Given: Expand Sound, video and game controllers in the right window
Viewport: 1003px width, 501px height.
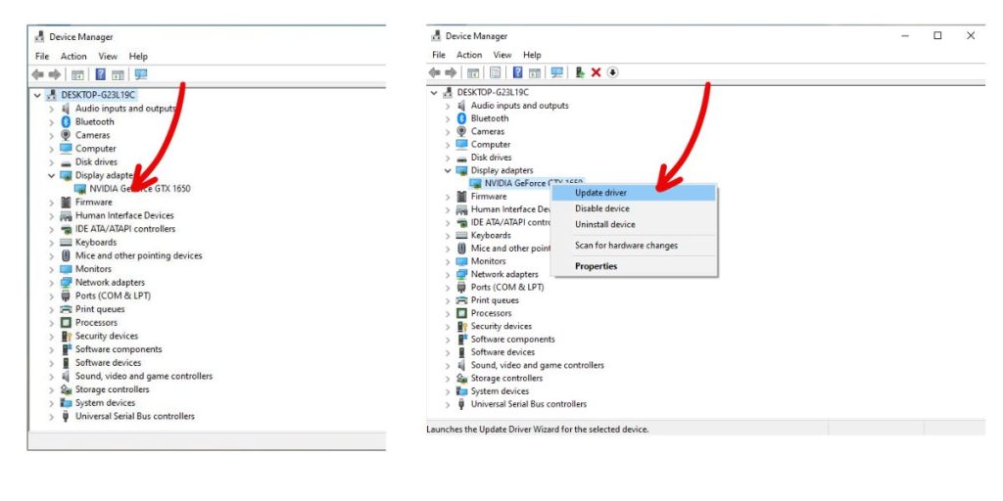Looking at the screenshot, I should (x=448, y=365).
